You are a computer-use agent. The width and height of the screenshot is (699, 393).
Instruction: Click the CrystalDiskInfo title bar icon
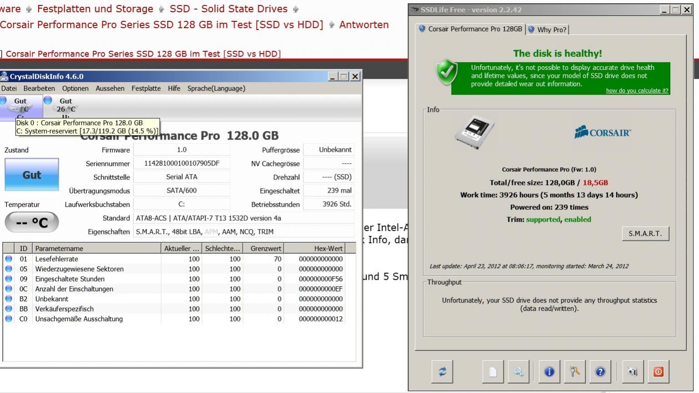point(4,76)
